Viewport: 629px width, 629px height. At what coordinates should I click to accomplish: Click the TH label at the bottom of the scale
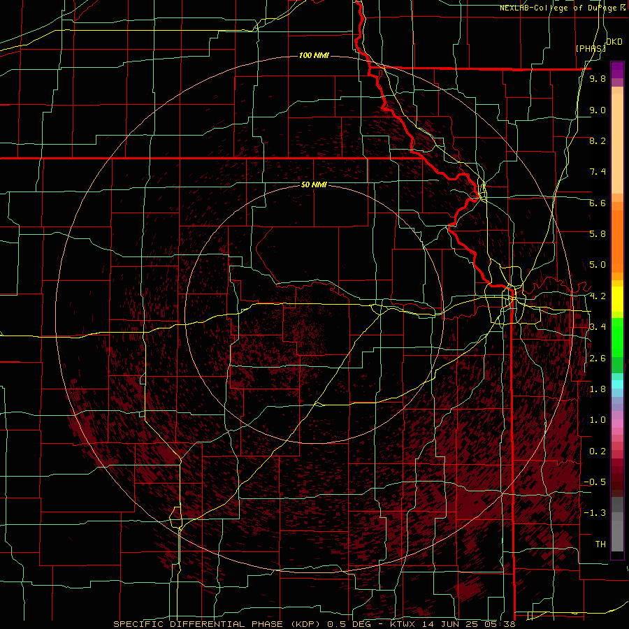coord(600,544)
